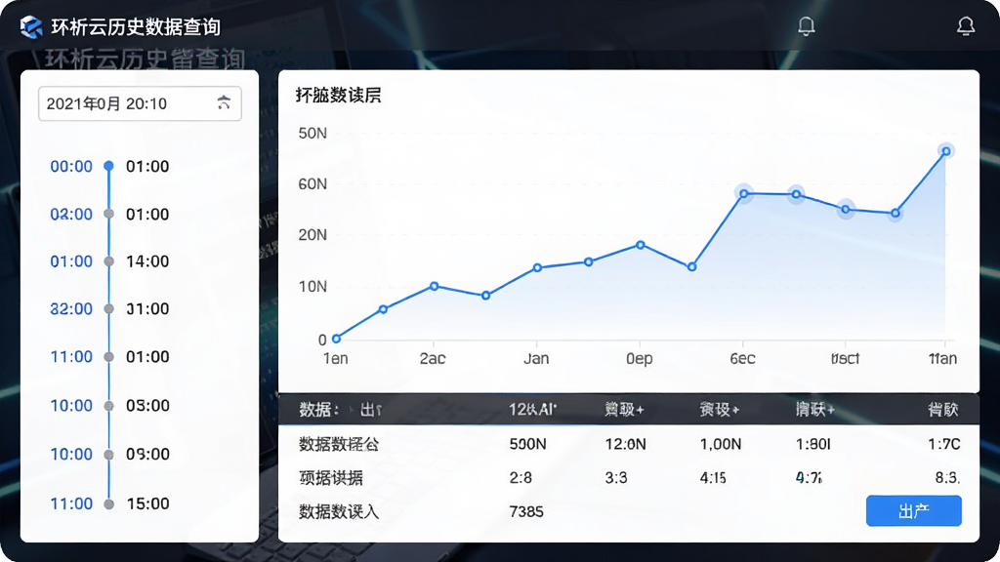Click the 500N table cell

(x=527, y=444)
